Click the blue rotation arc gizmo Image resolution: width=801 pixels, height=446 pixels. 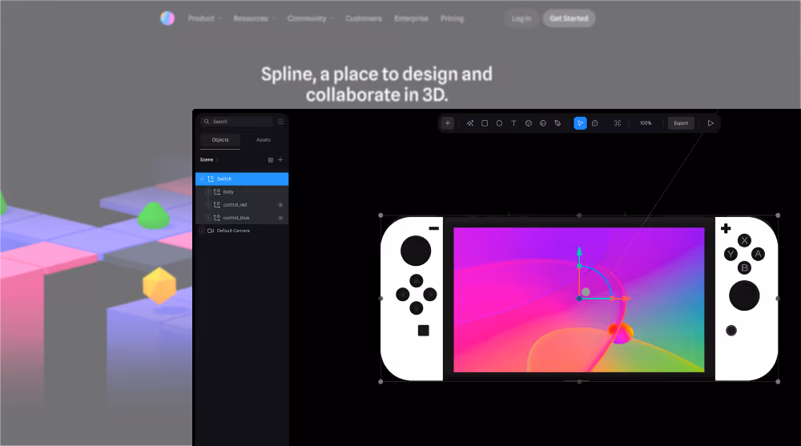[x=602, y=276]
